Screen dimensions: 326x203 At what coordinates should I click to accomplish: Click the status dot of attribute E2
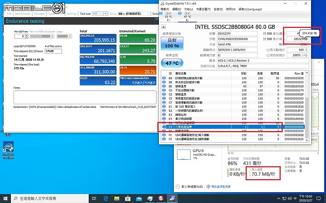click(164, 111)
